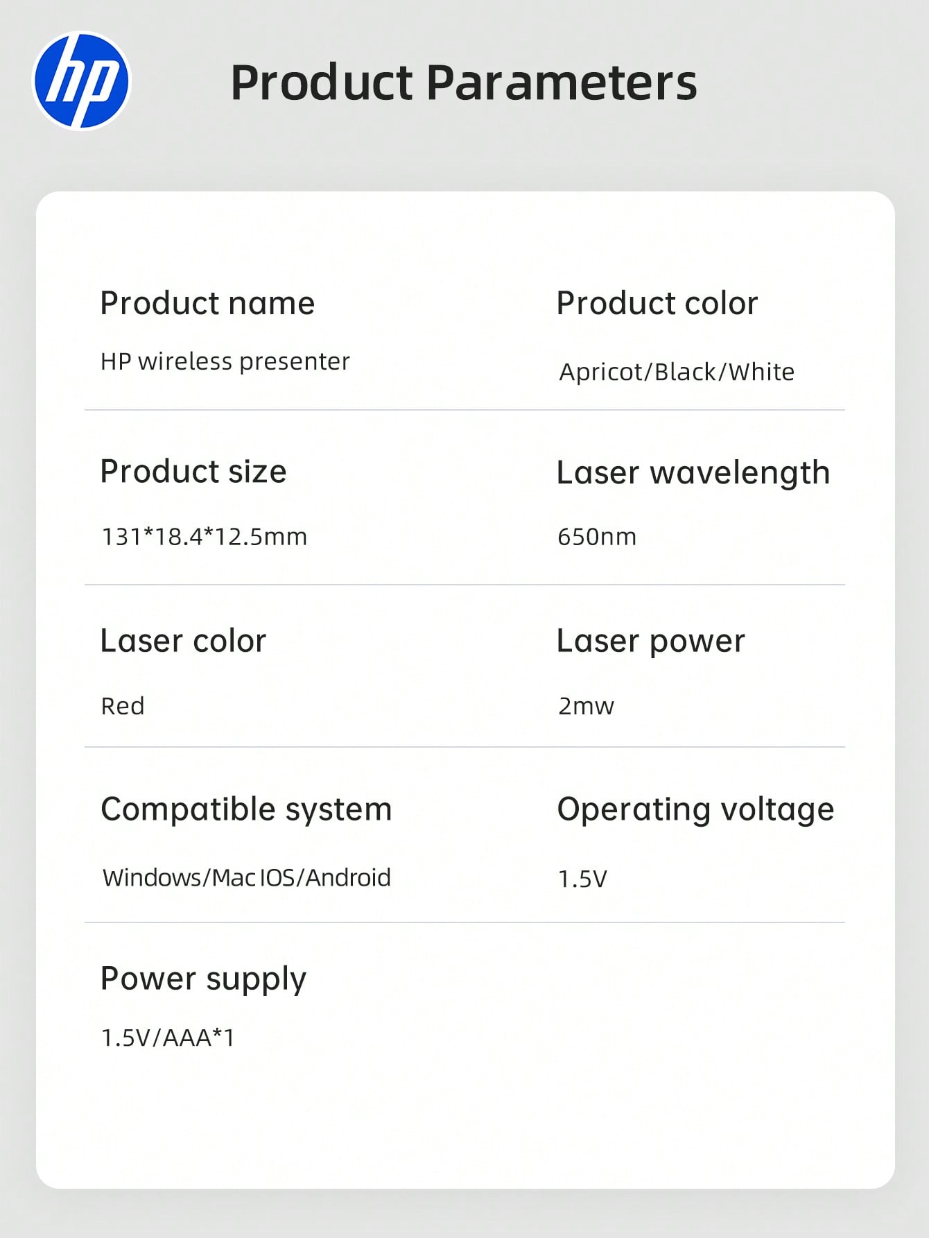Select the 1.5V/AAA*1 power supply value
Image resolution: width=929 pixels, height=1238 pixels.
[168, 1038]
